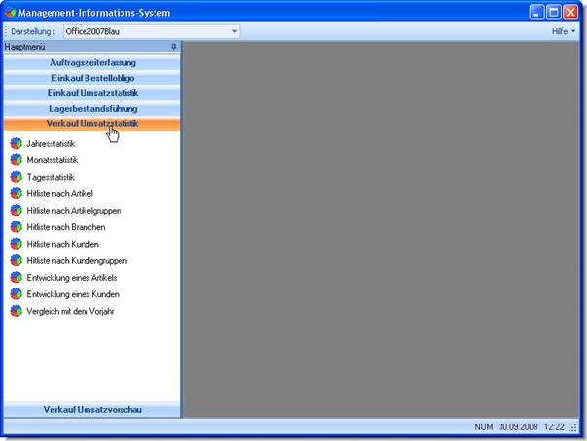
Task: Open Vergleich mit dem Vorjahr
Action: (x=70, y=311)
